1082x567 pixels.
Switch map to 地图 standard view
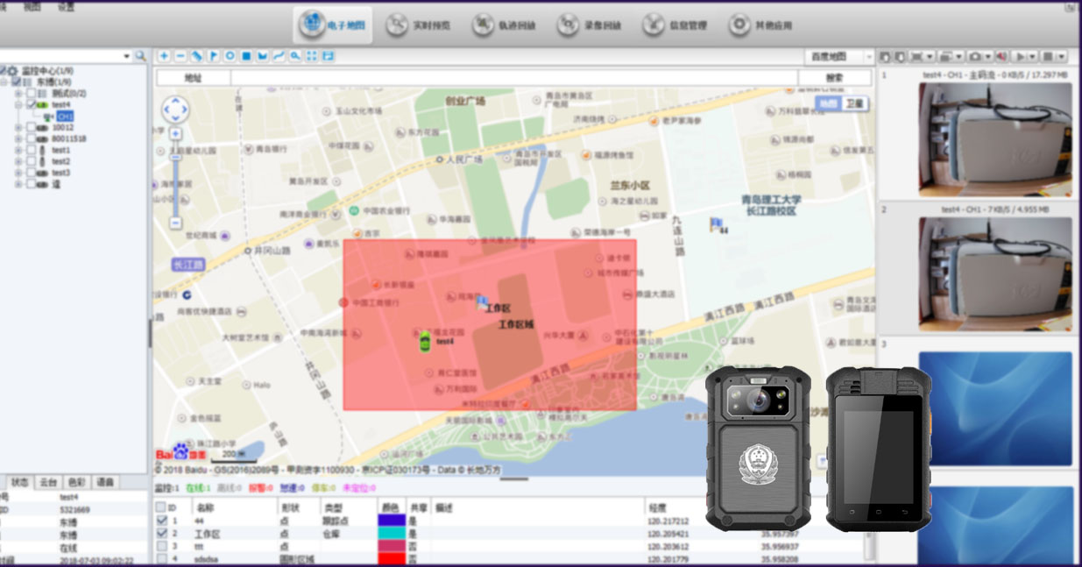(829, 103)
